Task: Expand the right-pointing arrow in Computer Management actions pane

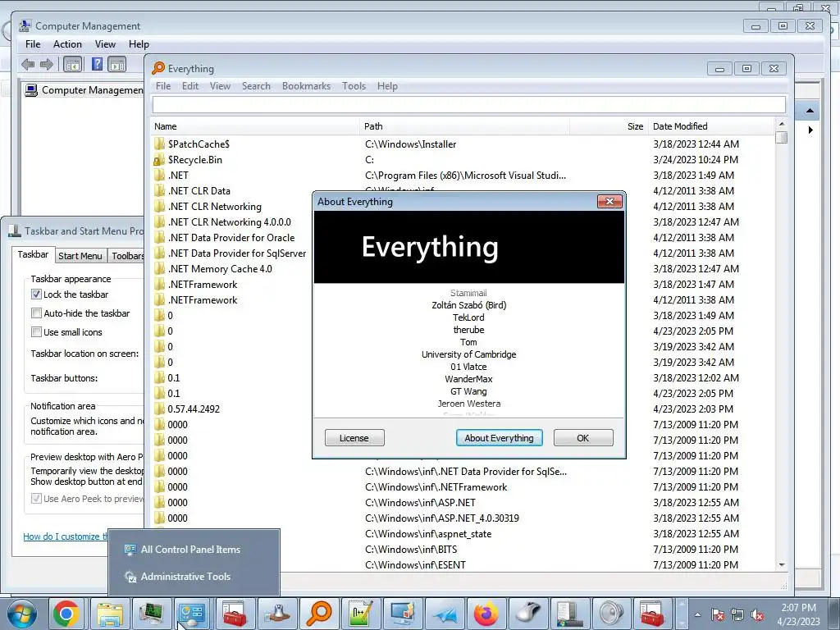Action: 810,130
